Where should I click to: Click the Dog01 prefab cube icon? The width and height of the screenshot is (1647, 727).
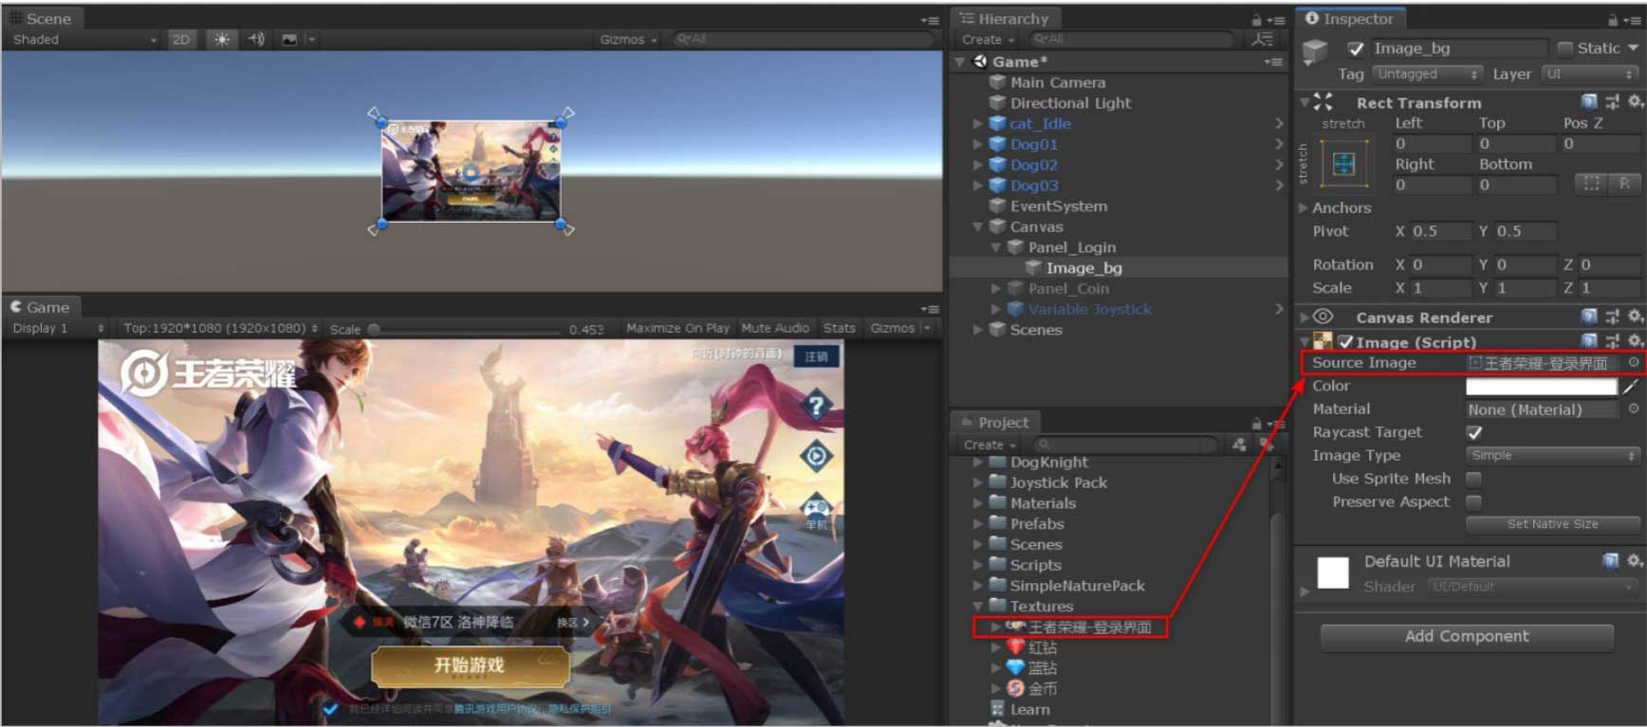pos(997,144)
